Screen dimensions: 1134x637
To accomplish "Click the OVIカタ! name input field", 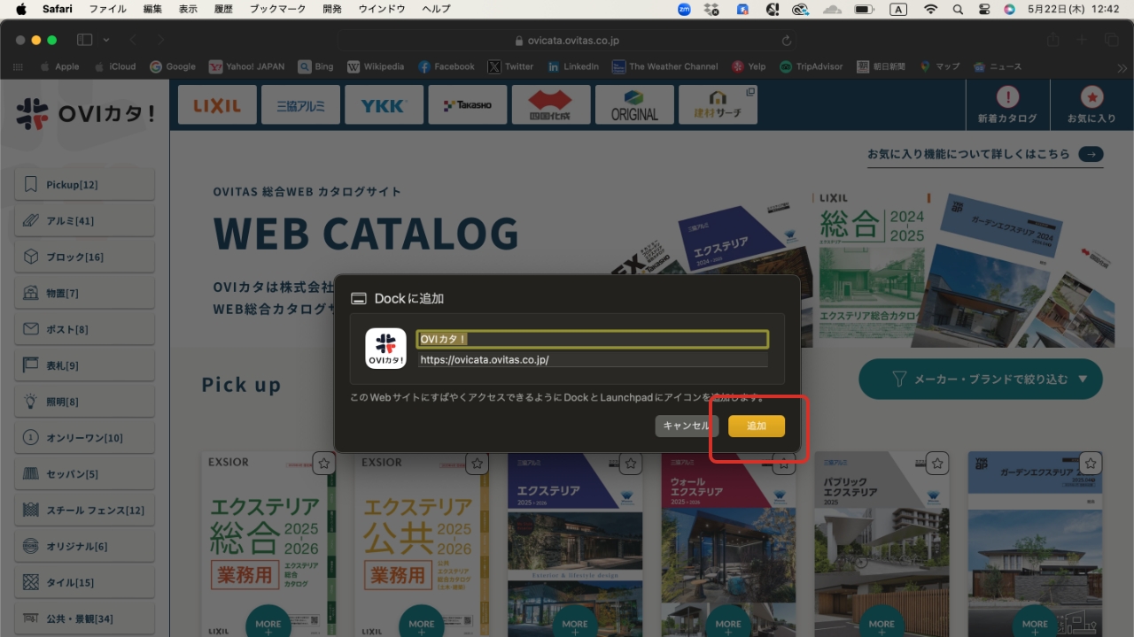I will click(x=593, y=339).
